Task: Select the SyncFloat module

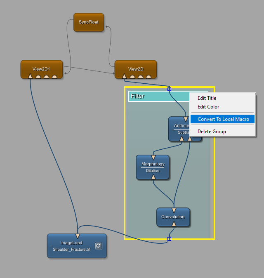Action: pos(89,22)
